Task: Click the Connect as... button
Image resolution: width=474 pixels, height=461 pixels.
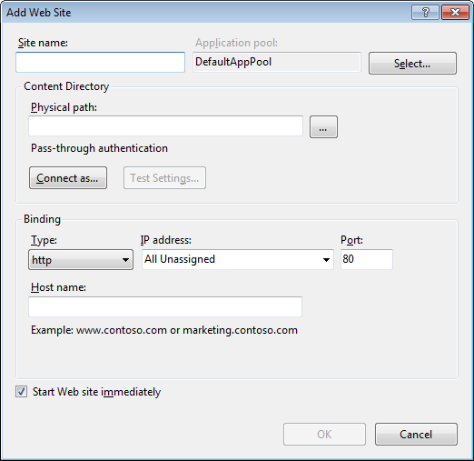Action: point(68,178)
